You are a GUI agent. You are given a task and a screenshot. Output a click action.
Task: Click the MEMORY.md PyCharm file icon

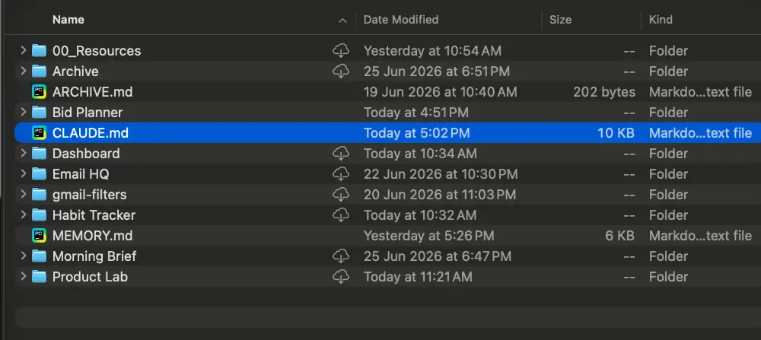point(39,236)
